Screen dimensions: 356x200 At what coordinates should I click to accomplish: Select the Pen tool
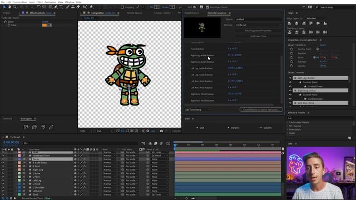click(56, 7)
